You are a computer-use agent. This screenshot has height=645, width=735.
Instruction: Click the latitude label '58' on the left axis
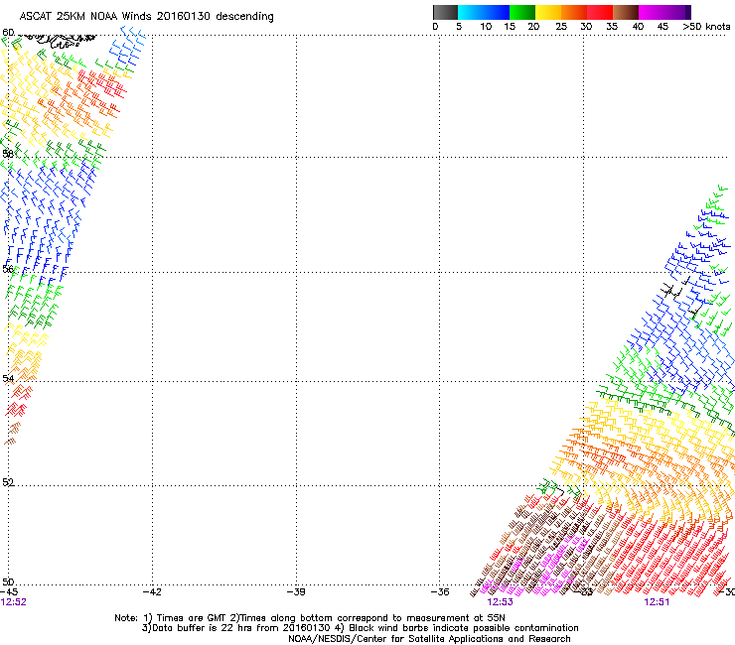coord(8,153)
